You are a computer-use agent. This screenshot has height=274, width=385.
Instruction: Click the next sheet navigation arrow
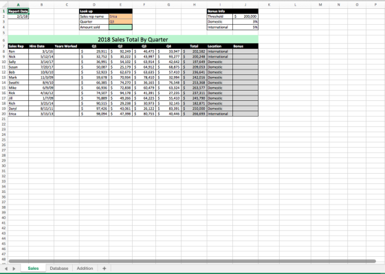pyautogui.click(x=14, y=269)
